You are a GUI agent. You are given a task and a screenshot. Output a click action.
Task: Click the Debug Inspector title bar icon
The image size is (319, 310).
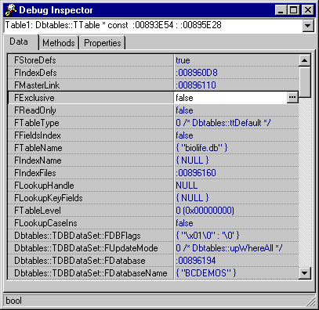[x=10, y=10]
